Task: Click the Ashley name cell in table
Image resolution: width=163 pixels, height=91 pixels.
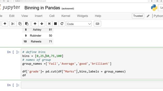Action: point(37,30)
